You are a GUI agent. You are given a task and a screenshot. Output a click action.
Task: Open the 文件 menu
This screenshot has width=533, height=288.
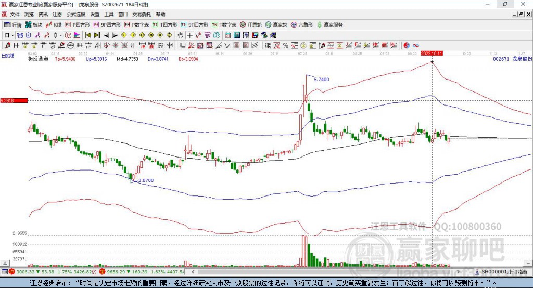tap(15, 14)
